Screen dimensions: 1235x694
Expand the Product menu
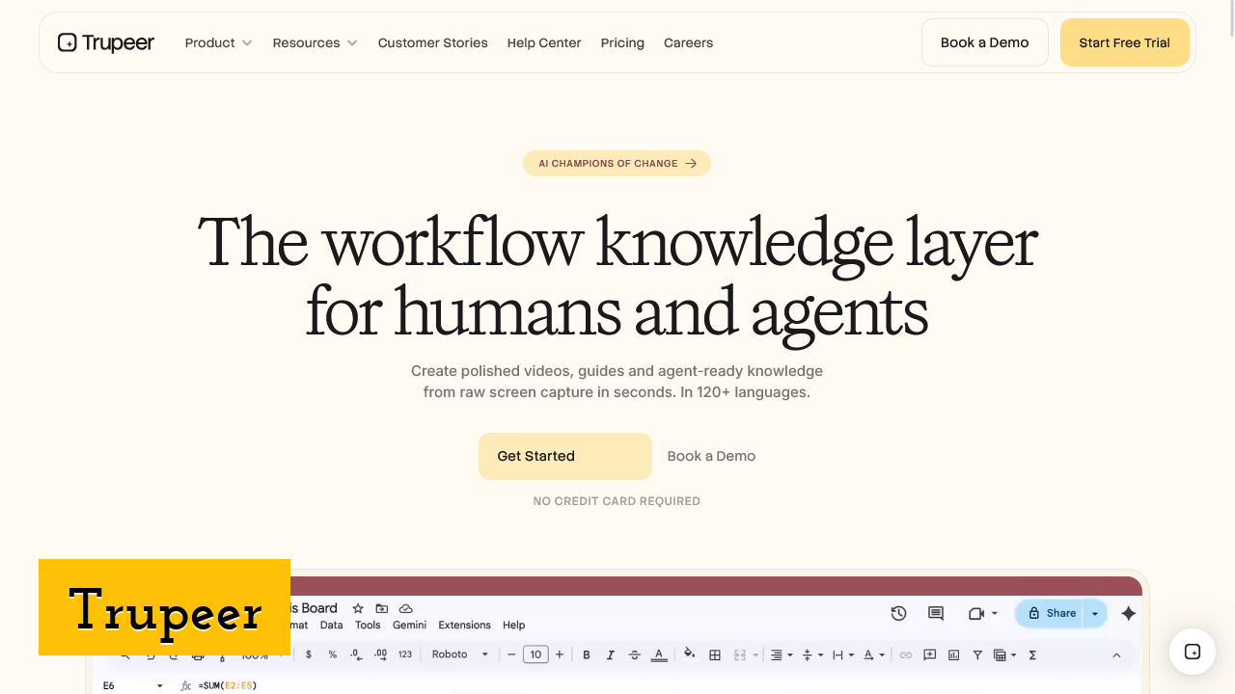point(219,42)
